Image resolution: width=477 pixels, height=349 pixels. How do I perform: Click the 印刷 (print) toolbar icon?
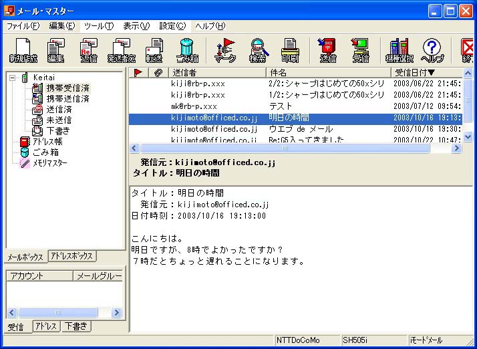290,49
